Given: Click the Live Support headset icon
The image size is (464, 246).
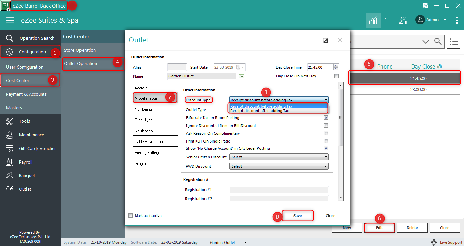Looking at the screenshot, I should [434, 242].
